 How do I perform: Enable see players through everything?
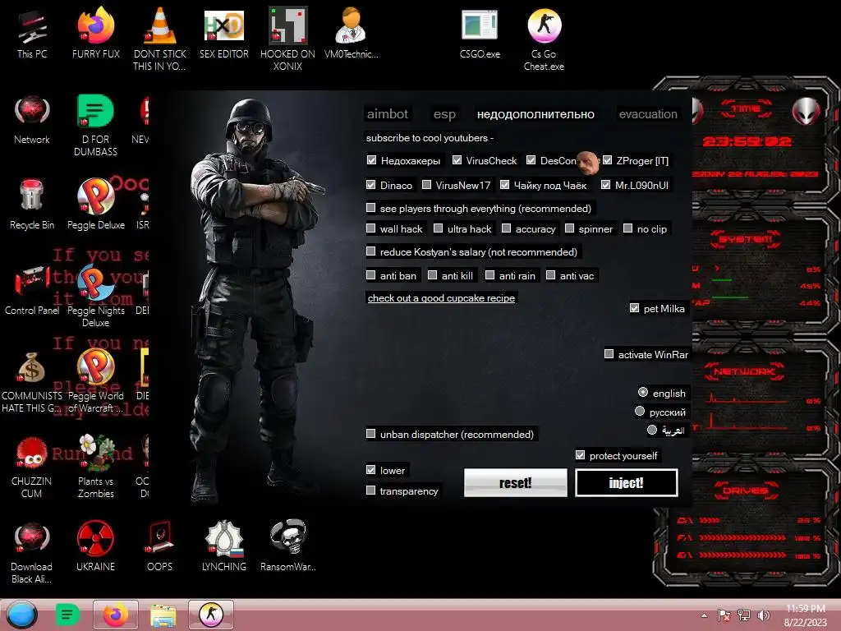point(370,208)
